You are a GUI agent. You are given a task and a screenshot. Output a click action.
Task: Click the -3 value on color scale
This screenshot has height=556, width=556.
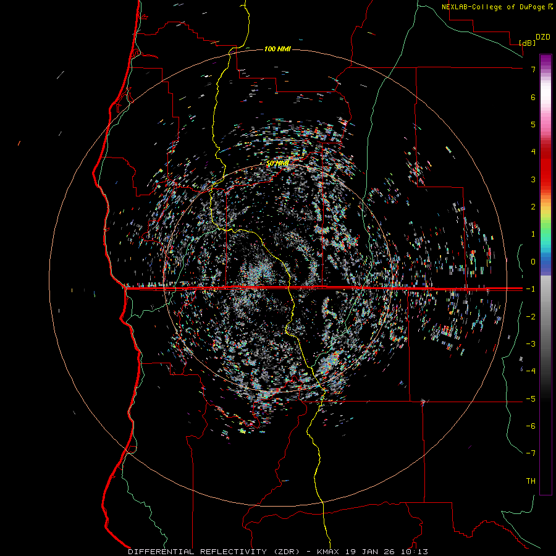point(531,344)
